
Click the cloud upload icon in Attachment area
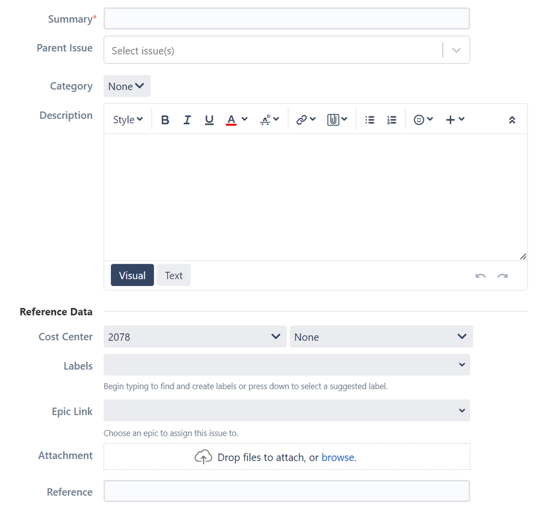203,457
